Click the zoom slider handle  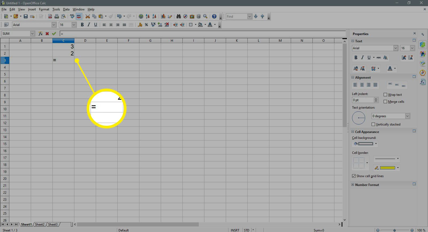click(x=395, y=230)
